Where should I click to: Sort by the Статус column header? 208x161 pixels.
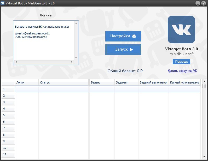click(x=63, y=82)
